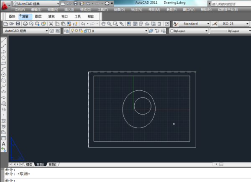Viewport: 251px width, 182px height.
Task: Open the ByLayer color dropdown
Action: tap(189, 31)
